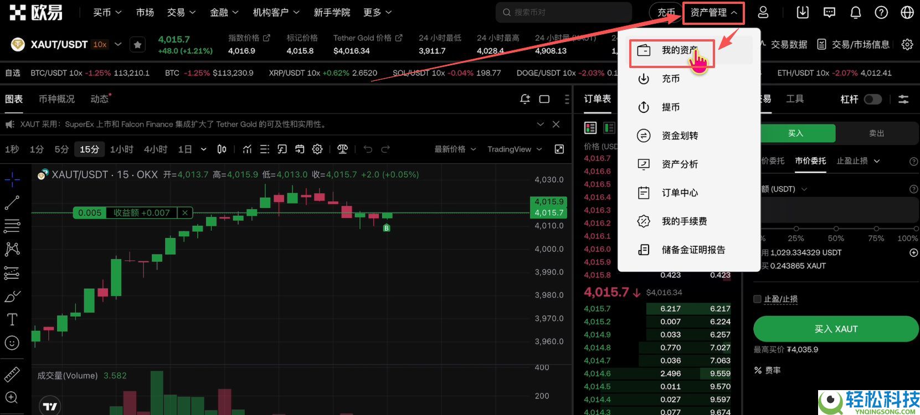Open the 资产管理 header menu
This screenshot has height=415, width=920.
pyautogui.click(x=713, y=12)
